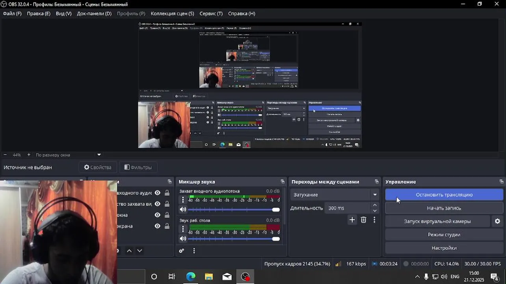Image resolution: width=506 pixels, height=284 pixels.
Task: Open source Фильтры button
Action: click(x=138, y=167)
